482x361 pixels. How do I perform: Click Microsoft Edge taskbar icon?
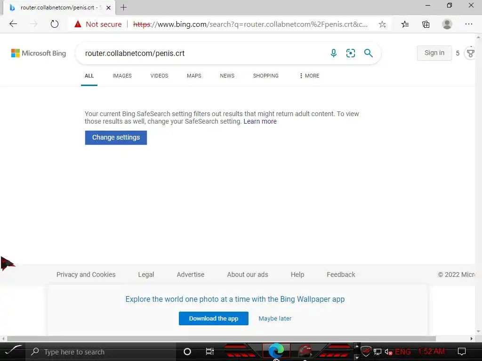click(x=276, y=351)
